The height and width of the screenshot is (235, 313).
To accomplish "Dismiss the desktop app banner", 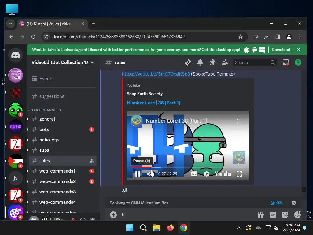I will click(298, 50).
